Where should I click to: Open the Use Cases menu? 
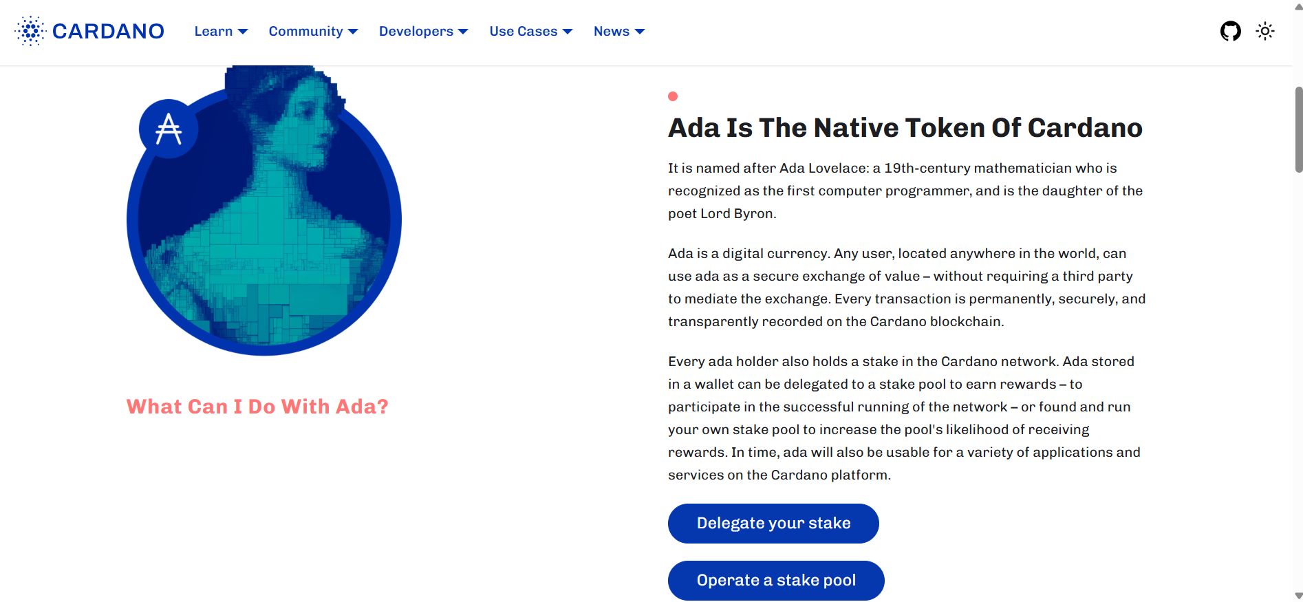click(x=530, y=32)
